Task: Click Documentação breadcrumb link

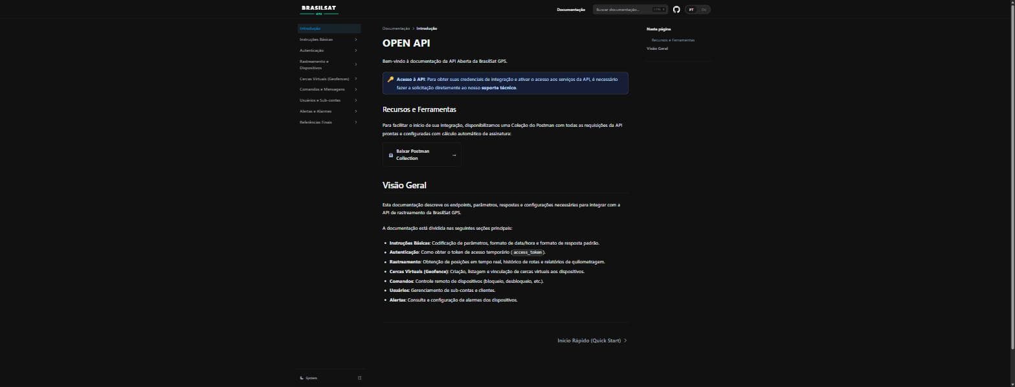Action: tap(396, 28)
